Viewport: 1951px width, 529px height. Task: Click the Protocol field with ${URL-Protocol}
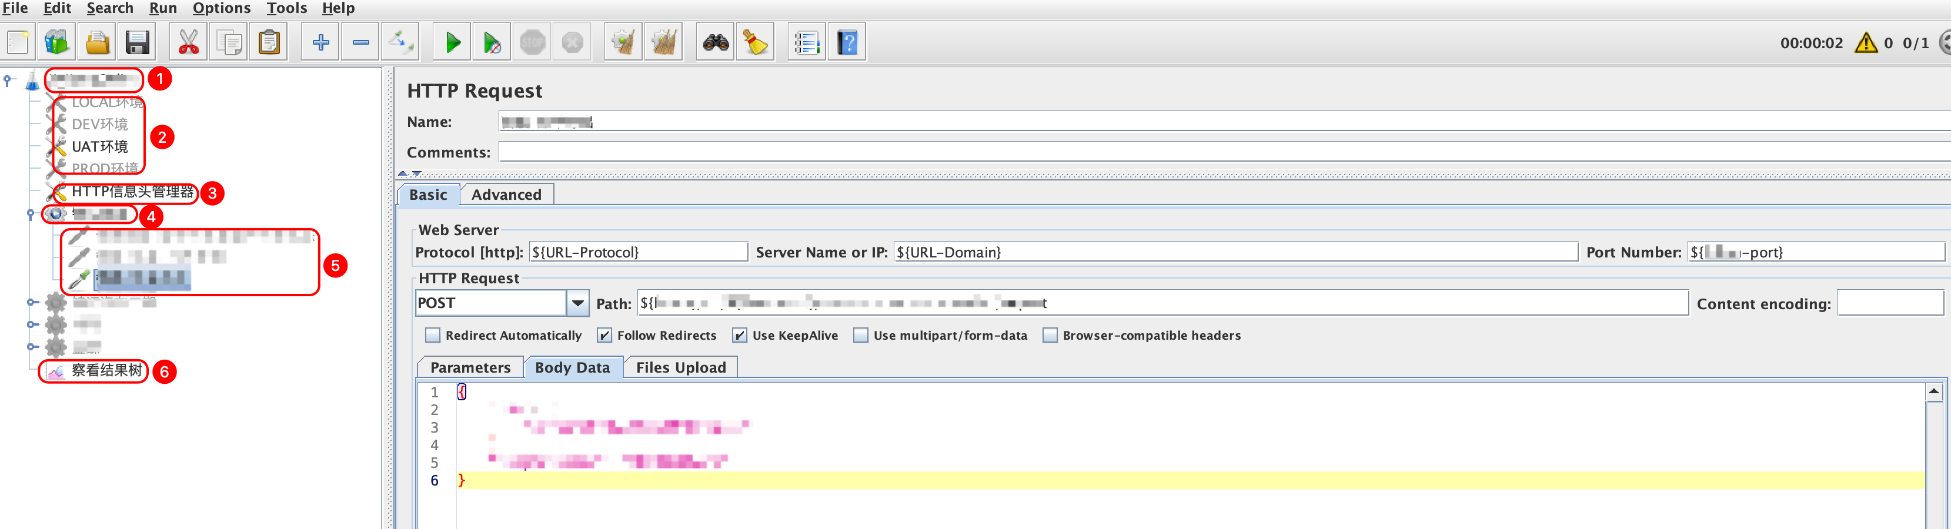click(x=639, y=252)
